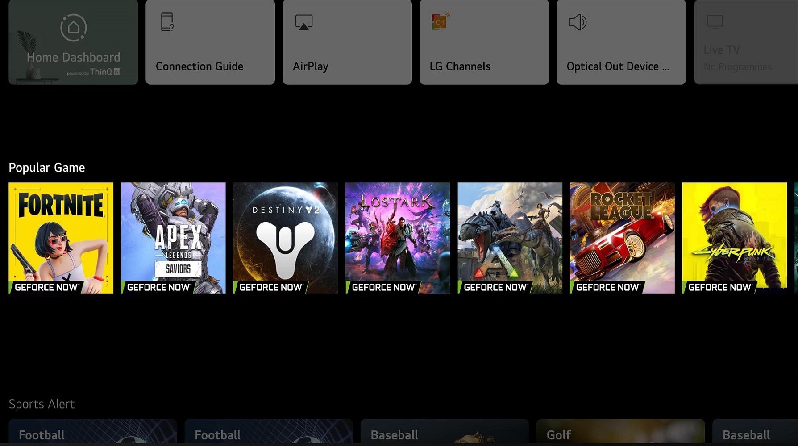Click the LG Channels CH icon

441,21
